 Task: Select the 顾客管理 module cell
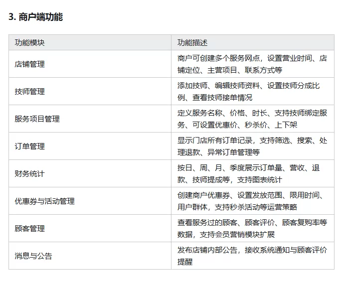[x=29, y=229]
